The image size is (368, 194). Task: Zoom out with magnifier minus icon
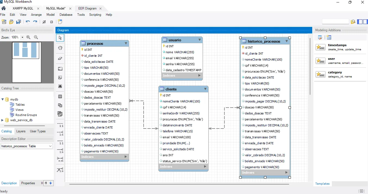pos(36,37)
